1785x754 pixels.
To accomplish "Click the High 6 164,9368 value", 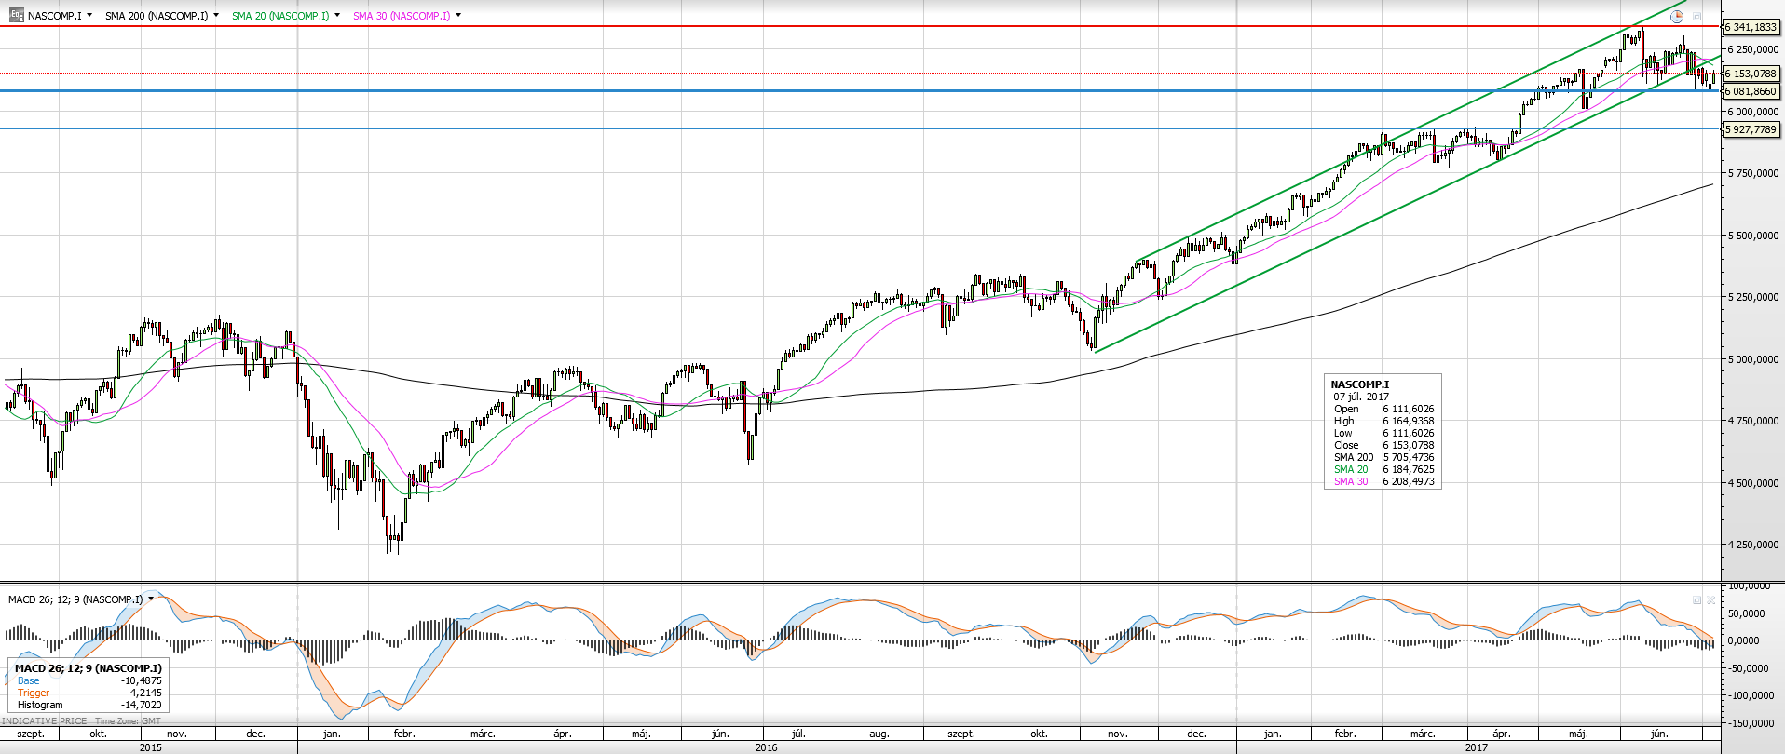I will tap(1409, 421).
